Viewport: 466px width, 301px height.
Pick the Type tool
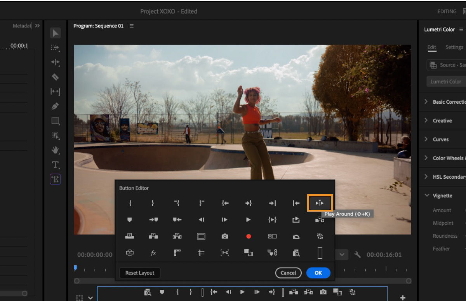[55, 165]
